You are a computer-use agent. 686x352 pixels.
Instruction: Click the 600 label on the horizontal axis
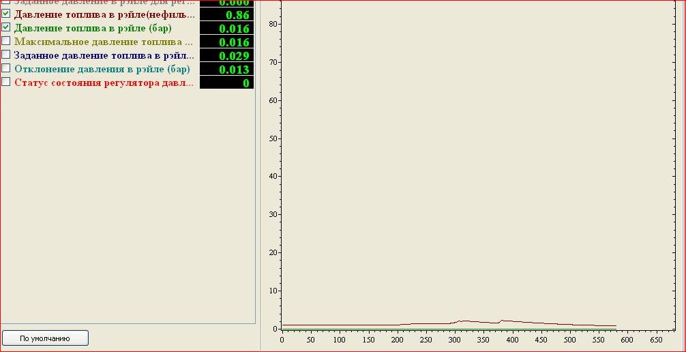tap(627, 340)
